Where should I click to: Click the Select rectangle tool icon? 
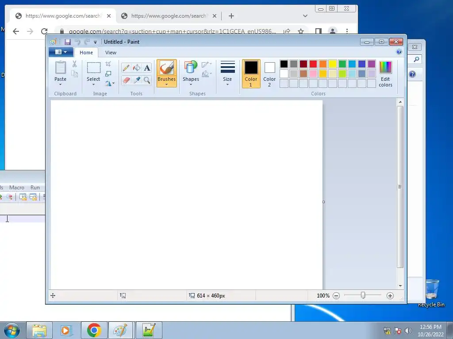tap(94, 68)
